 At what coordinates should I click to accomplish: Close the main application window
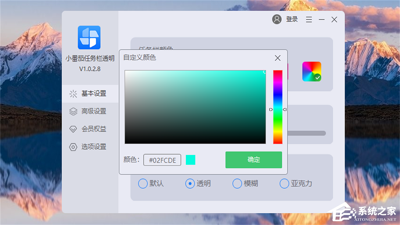[x=334, y=20]
